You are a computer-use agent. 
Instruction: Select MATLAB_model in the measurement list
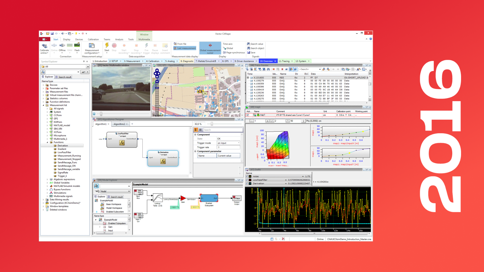coord(62,125)
